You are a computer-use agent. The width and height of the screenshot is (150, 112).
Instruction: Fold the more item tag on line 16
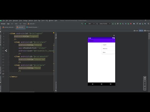pyautogui.click(x=9, y=65)
